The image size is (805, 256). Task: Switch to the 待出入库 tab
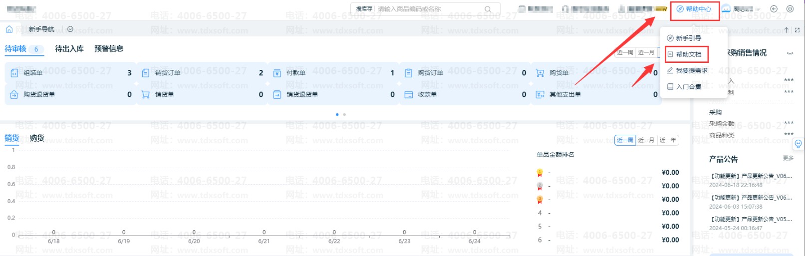click(x=69, y=49)
